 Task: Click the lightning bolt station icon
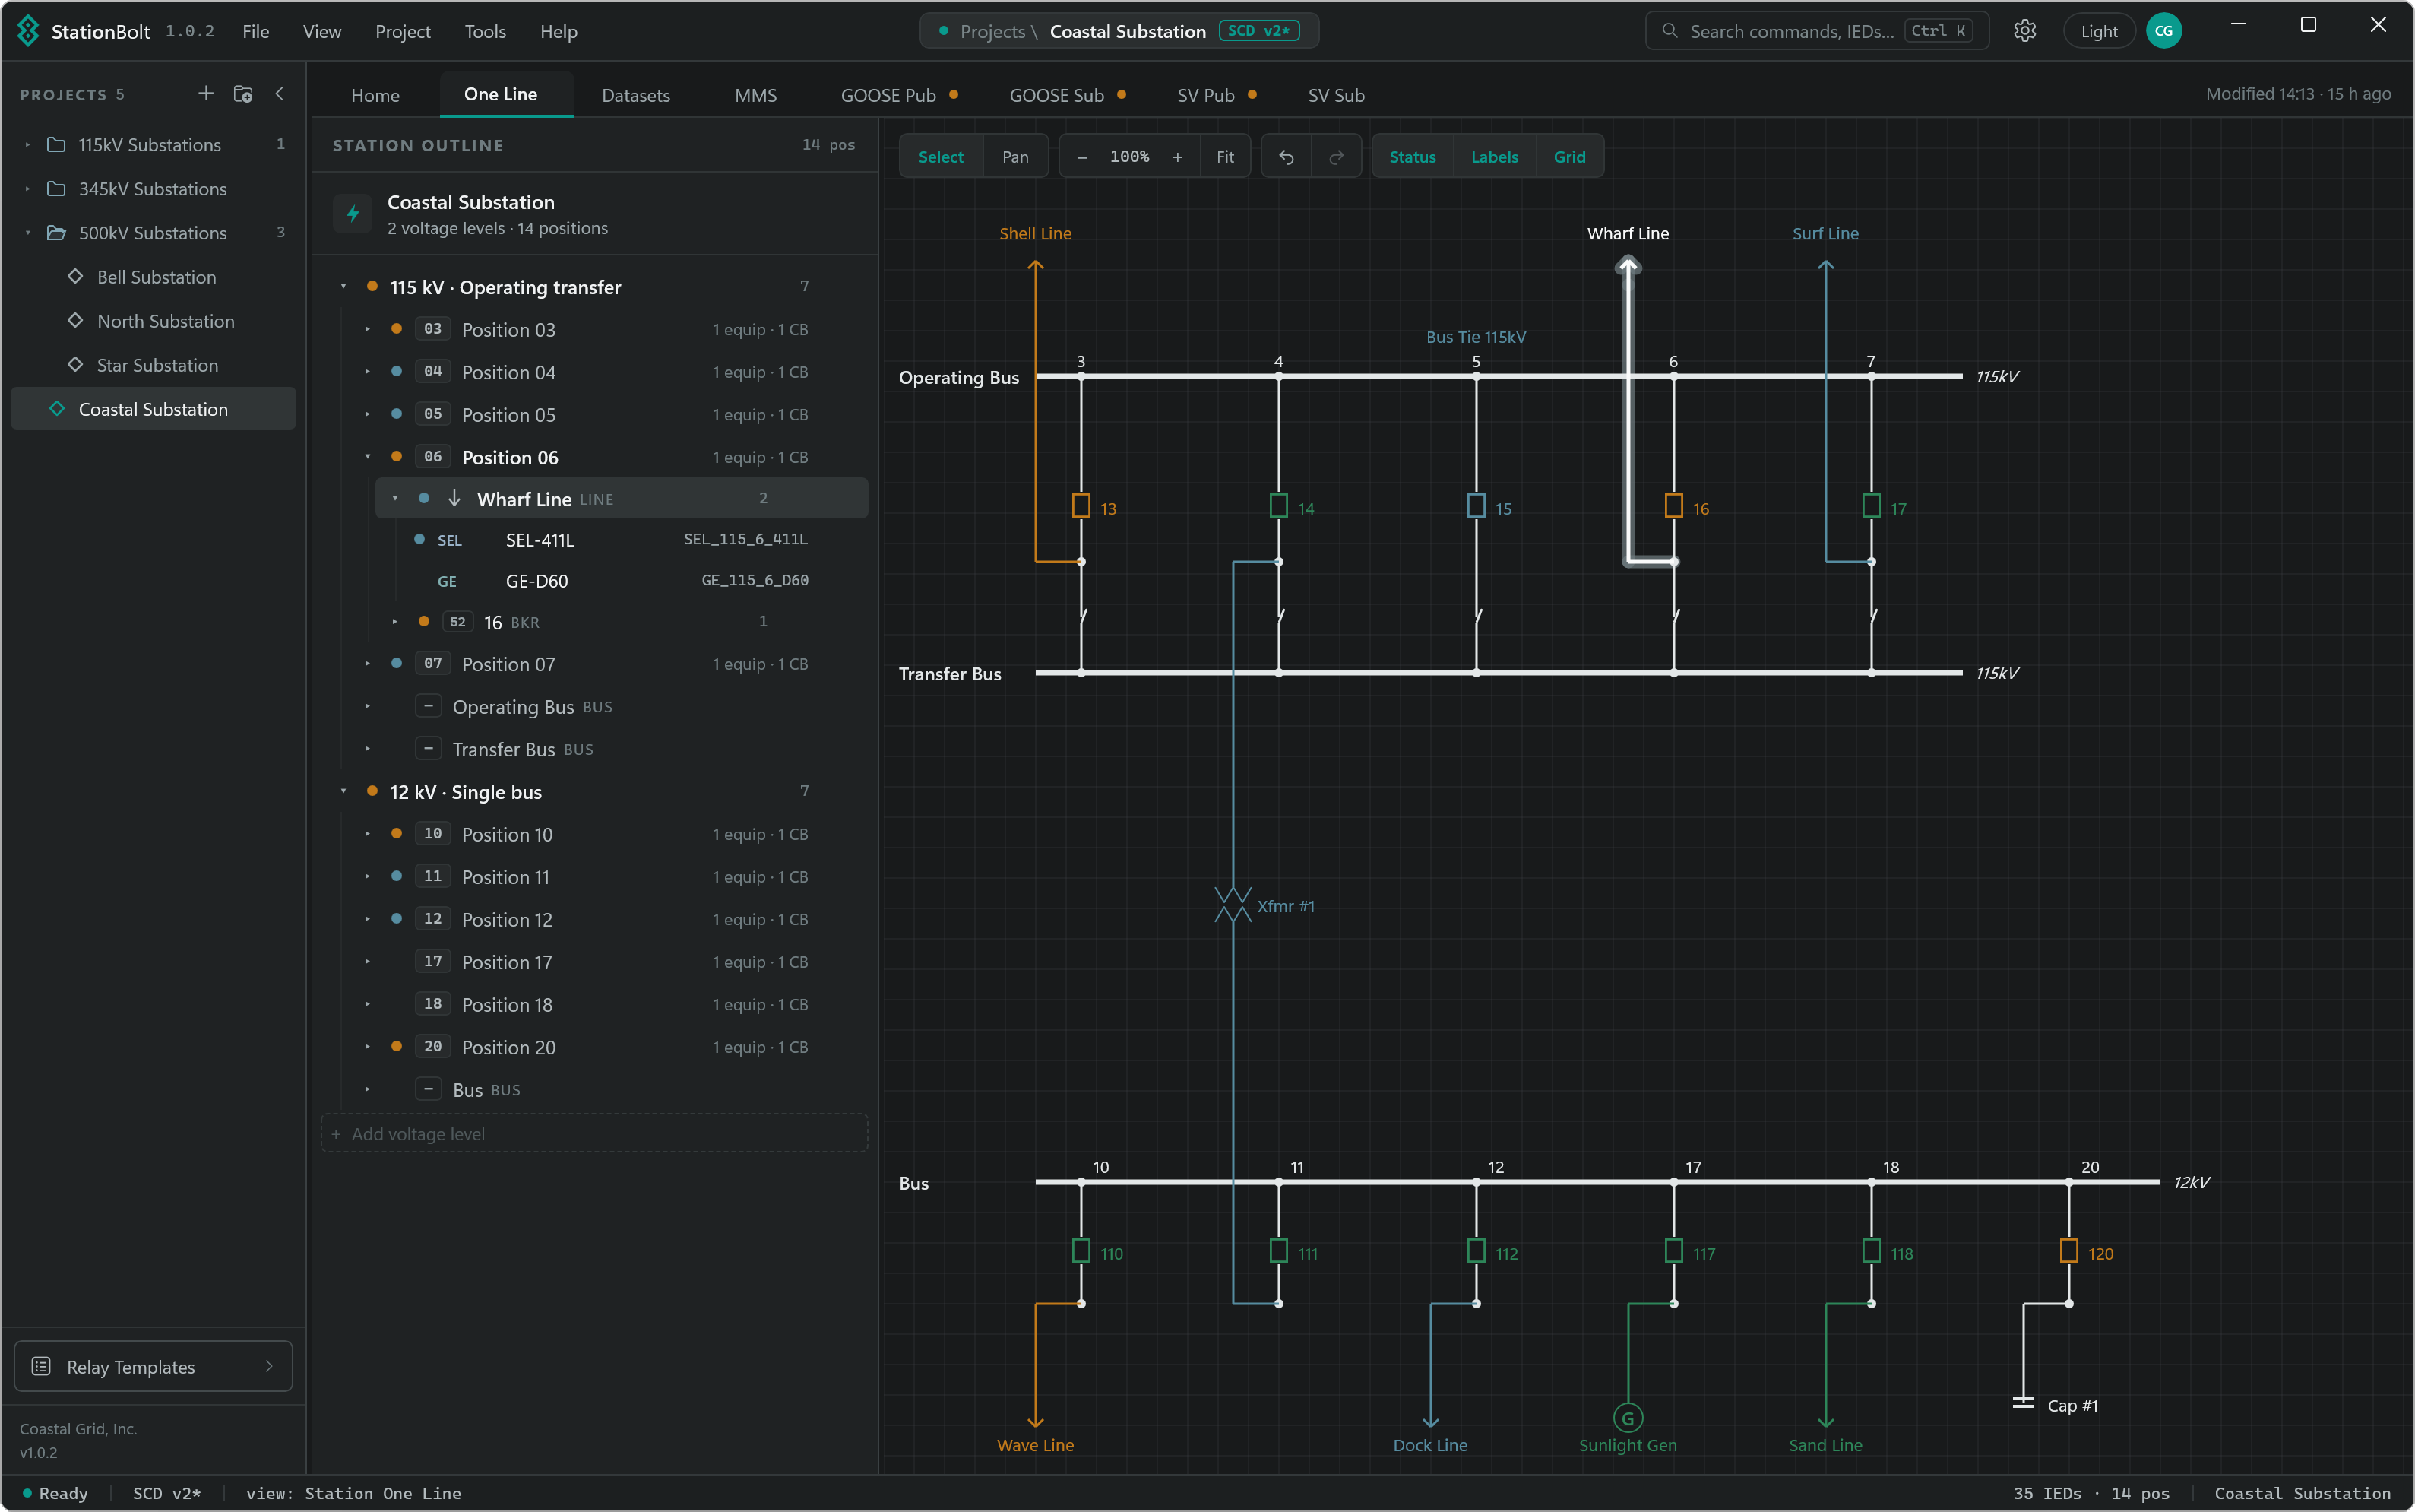352,214
